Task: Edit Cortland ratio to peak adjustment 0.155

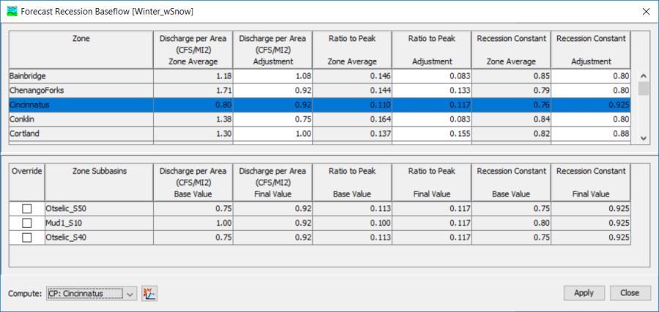Action: [431, 134]
